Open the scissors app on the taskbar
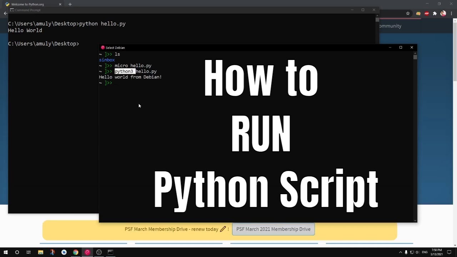Image resolution: width=457 pixels, height=257 pixels. 52,252
